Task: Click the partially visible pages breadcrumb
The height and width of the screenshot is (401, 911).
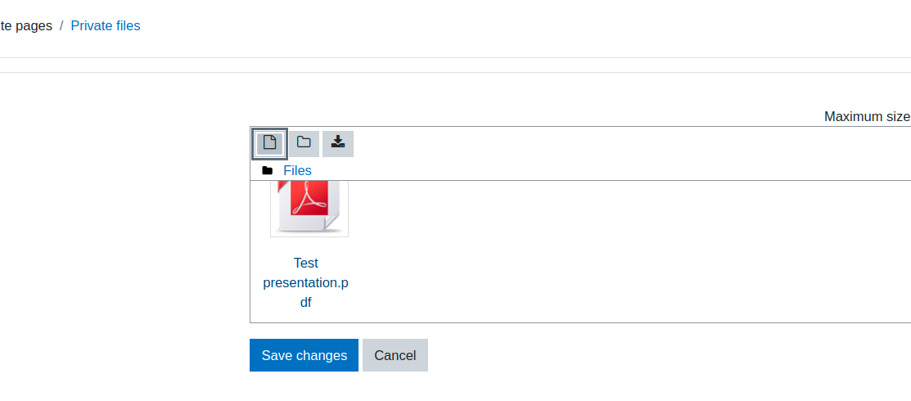Action: pos(26,25)
